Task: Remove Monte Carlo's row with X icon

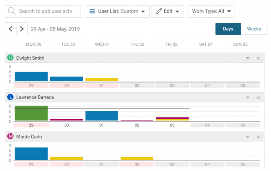Action: [x=258, y=137]
